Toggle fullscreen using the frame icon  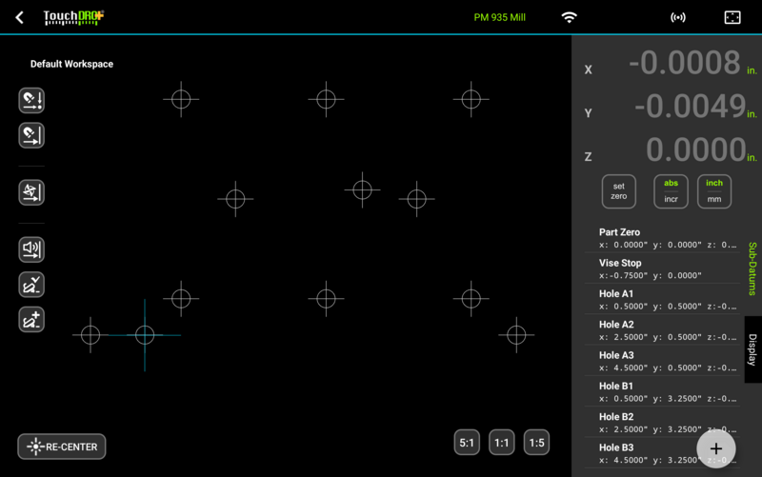click(x=732, y=17)
